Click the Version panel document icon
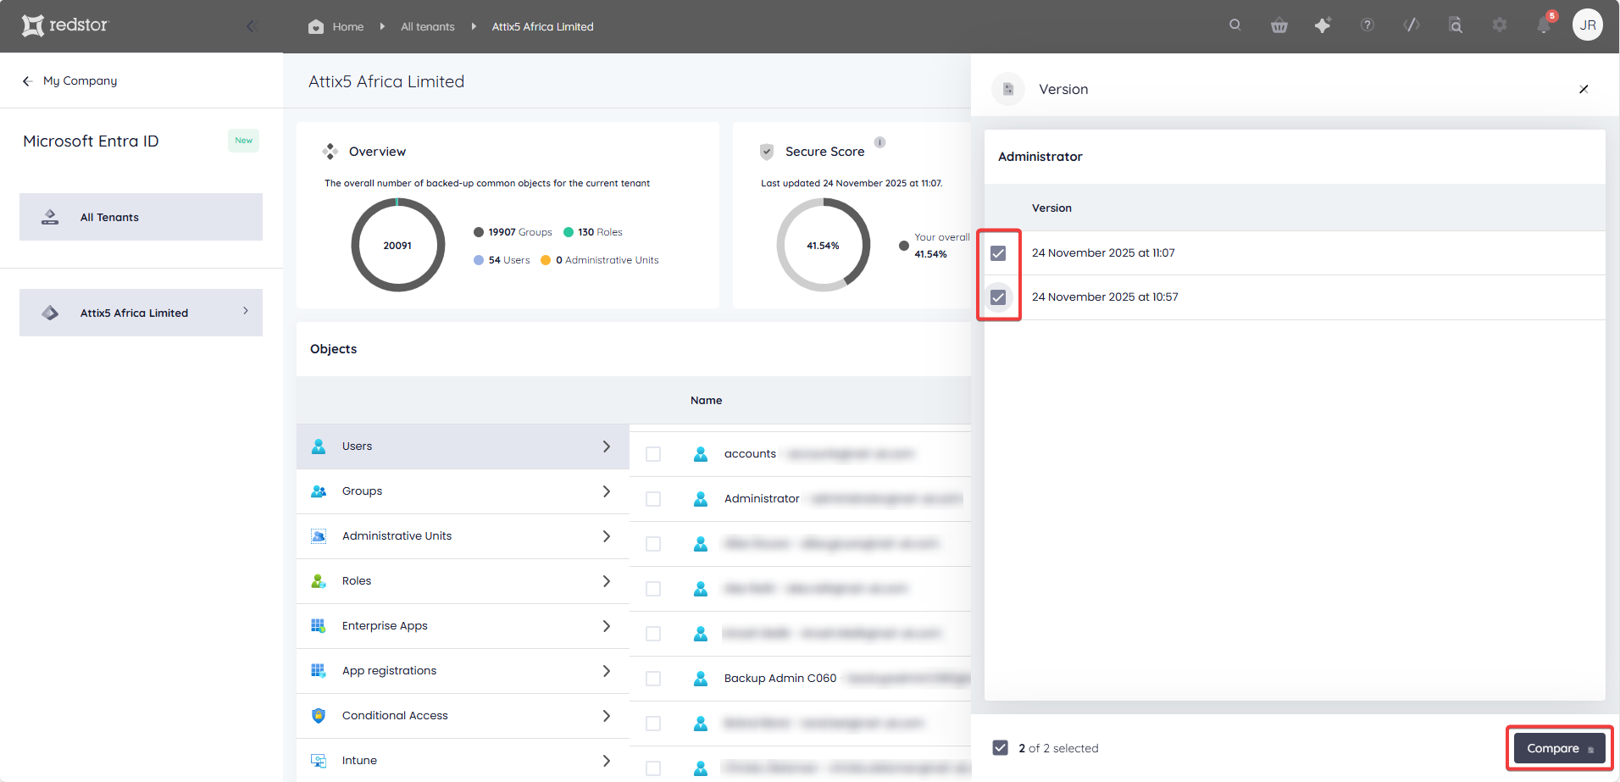 tap(1008, 89)
